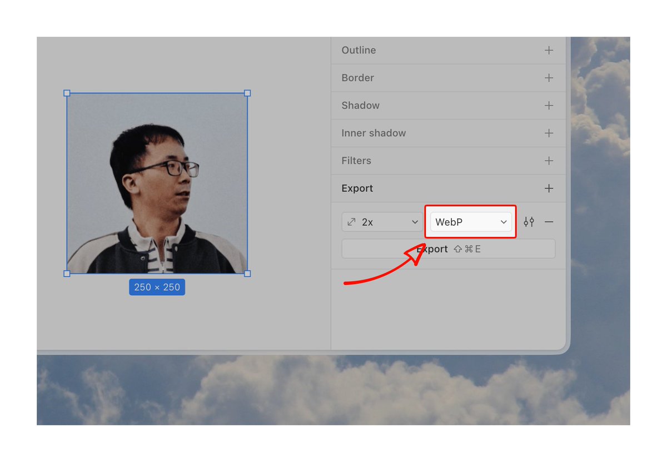
Task: Select the Filters section row
Action: coord(356,161)
